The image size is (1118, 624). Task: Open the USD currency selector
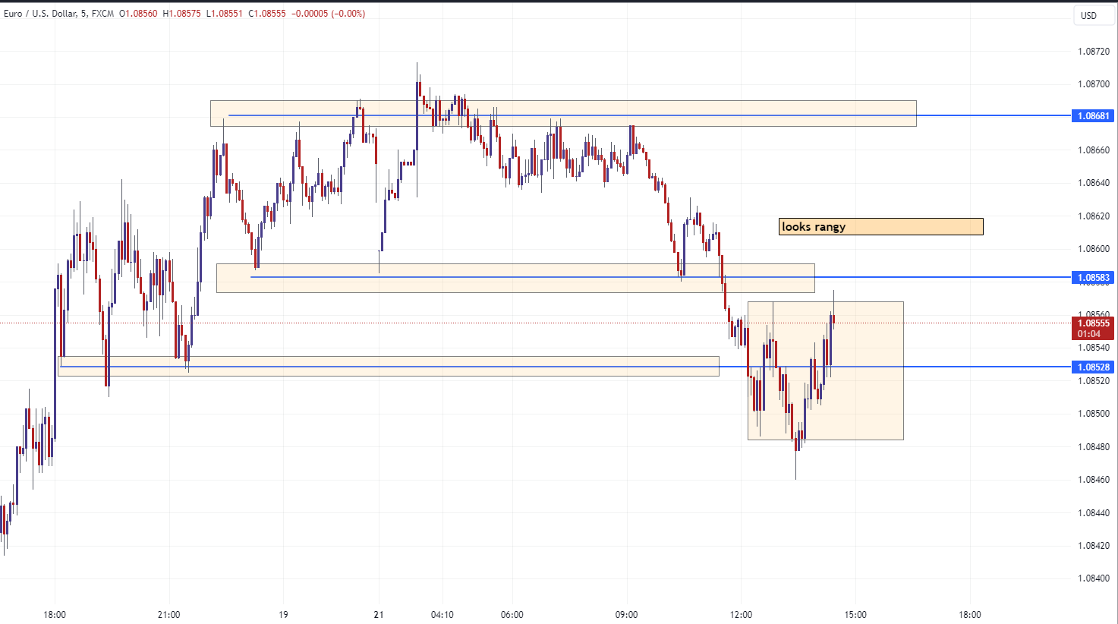[1089, 15]
